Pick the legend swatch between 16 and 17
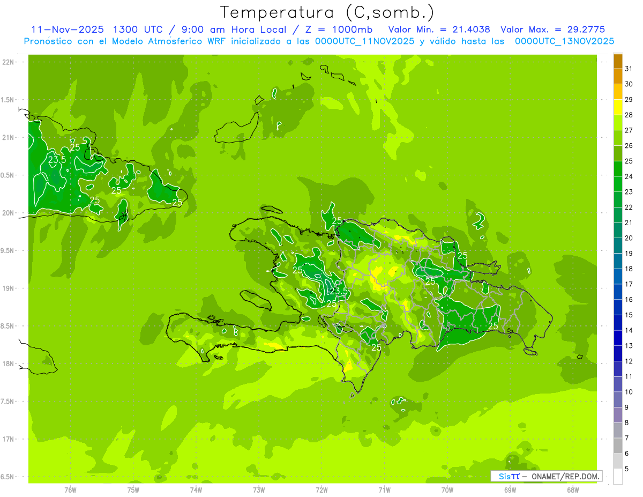 click(618, 292)
